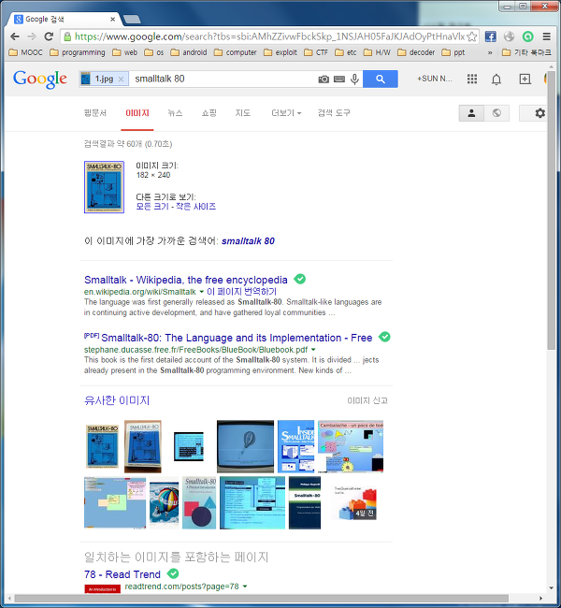Open the programming bookmarks folder
This screenshot has width=561, height=608.
click(78, 52)
